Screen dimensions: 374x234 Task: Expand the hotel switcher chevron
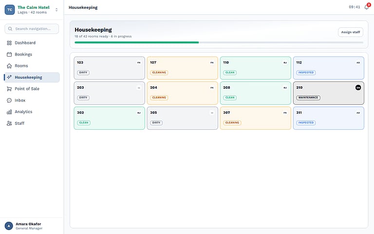pyautogui.click(x=56, y=10)
